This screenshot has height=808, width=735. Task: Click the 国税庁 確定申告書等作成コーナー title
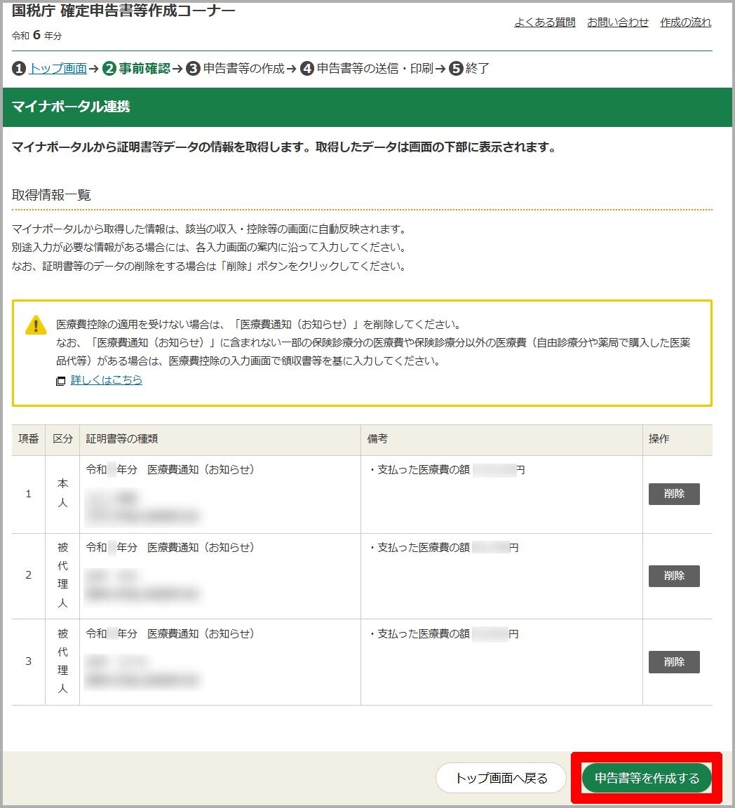123,11
